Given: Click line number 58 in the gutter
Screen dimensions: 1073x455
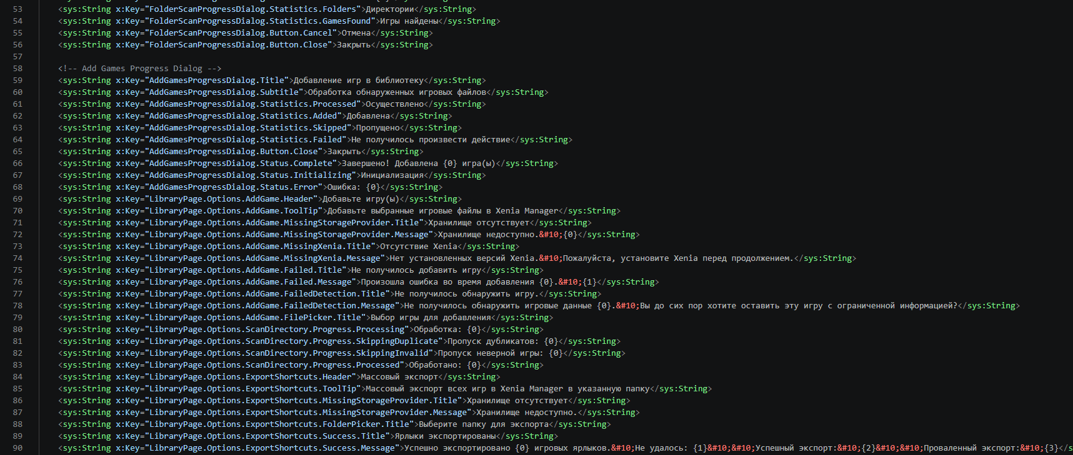Looking at the screenshot, I should pyautogui.click(x=17, y=69).
